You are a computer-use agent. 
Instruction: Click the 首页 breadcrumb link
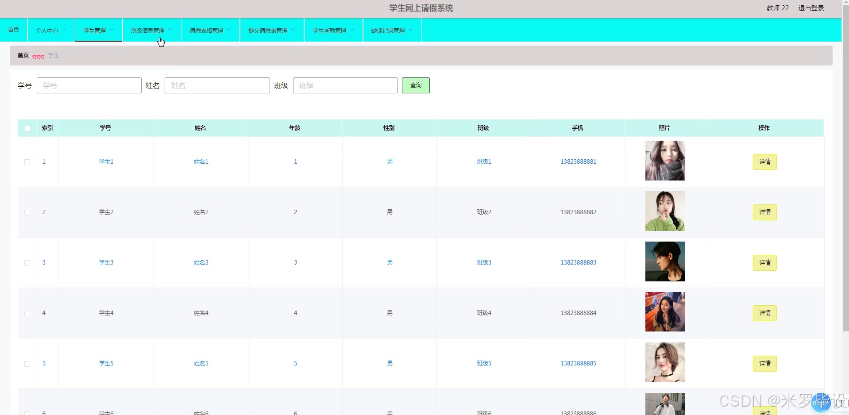[23, 55]
